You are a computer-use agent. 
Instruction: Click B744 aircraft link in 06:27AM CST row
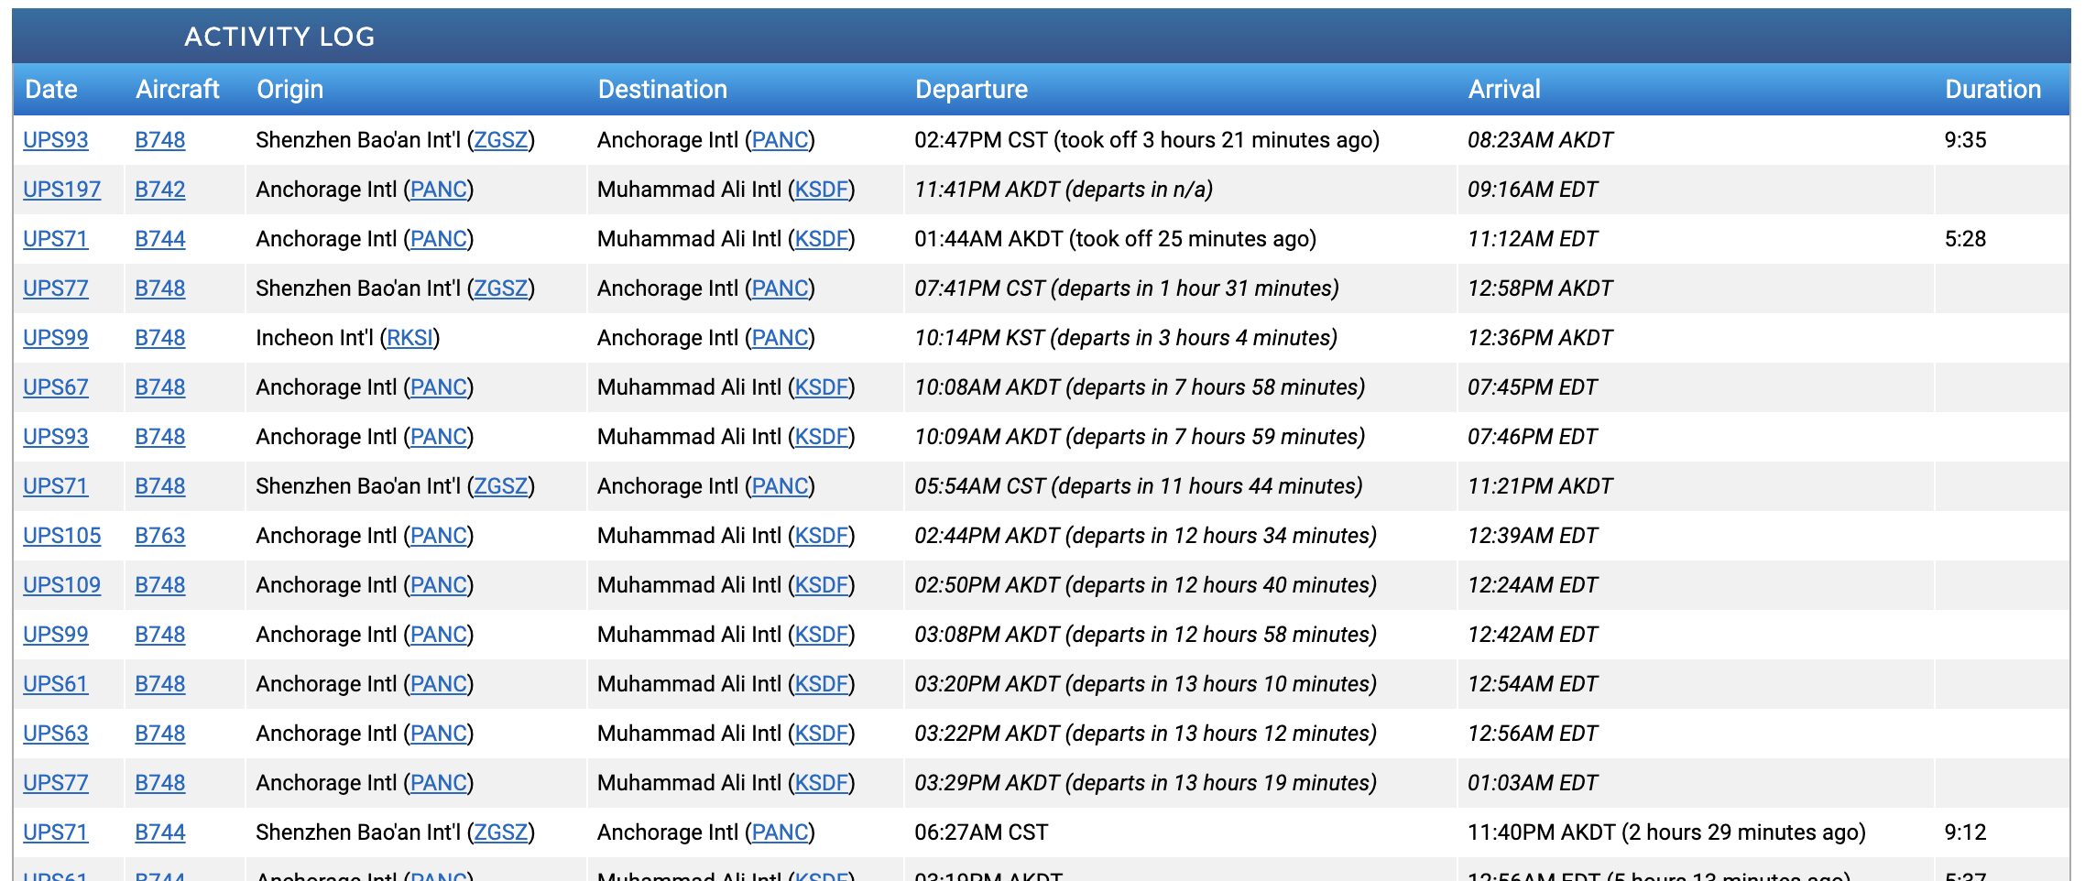(159, 832)
